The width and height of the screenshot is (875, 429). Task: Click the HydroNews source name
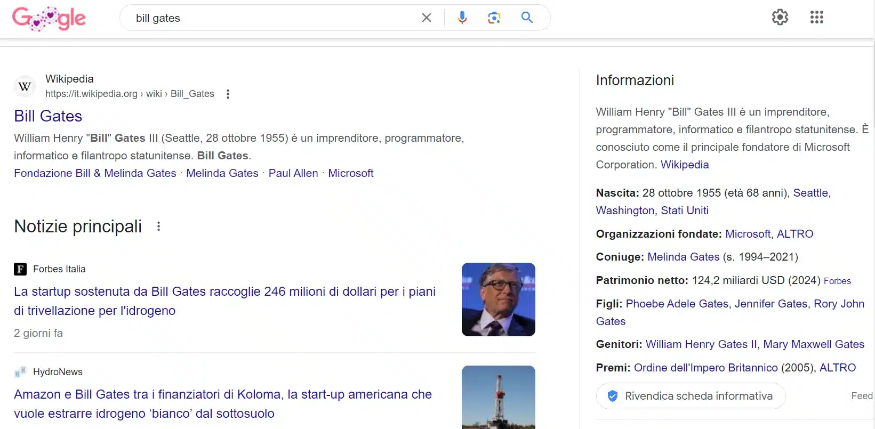(58, 372)
